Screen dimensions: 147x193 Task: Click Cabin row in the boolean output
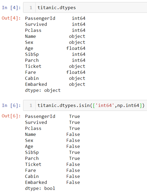pos(52,176)
